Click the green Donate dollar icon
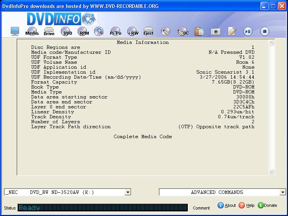Image resolution: width=288 pixels, height=216 pixels. point(260,205)
